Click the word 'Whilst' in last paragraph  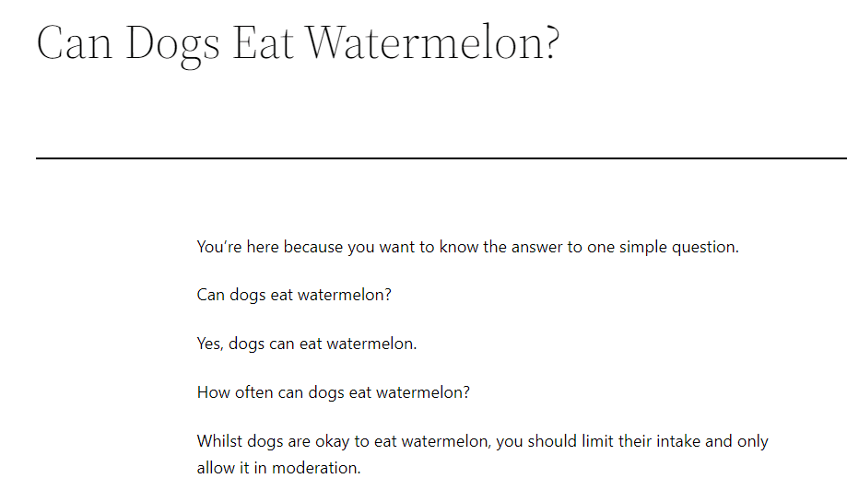(220, 441)
